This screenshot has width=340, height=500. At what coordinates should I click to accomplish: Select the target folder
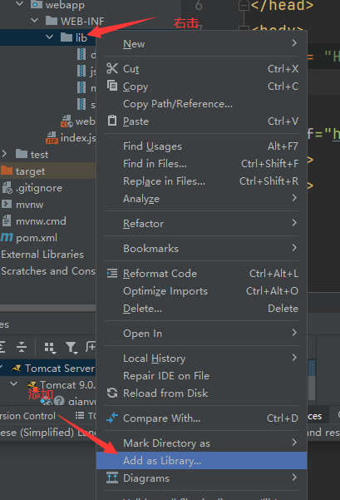(x=30, y=171)
